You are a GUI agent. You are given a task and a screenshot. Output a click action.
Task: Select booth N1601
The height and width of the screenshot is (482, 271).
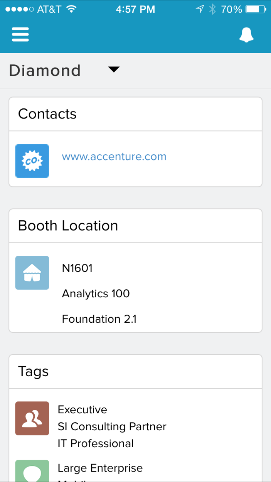(x=77, y=268)
